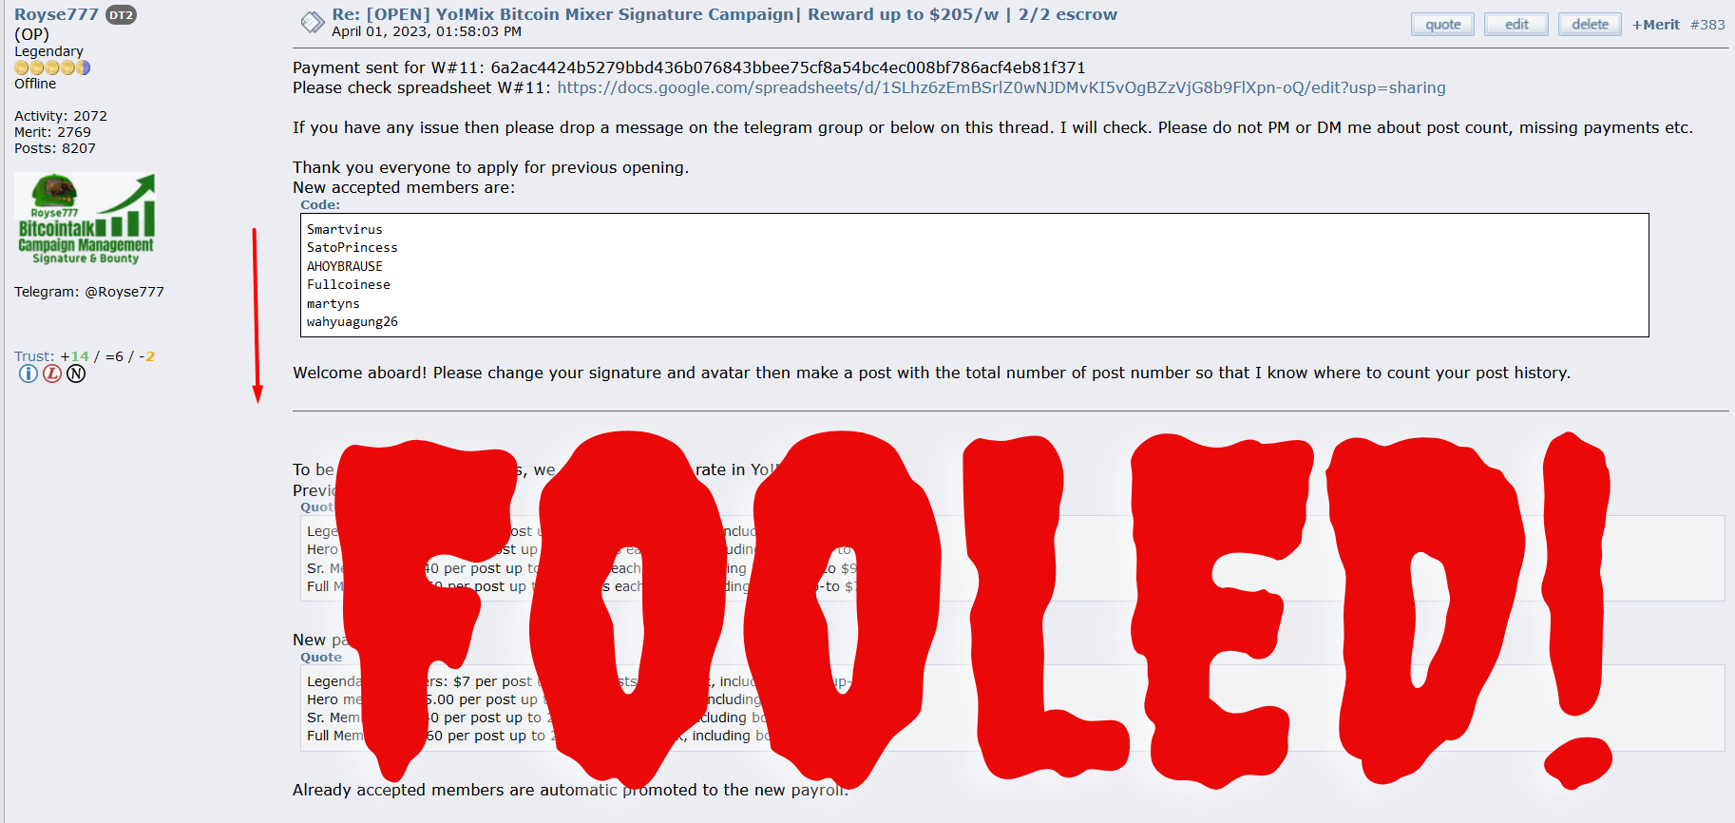Click the giant red FOOLED! overlay
1735x823 pixels.
click(x=974, y=608)
